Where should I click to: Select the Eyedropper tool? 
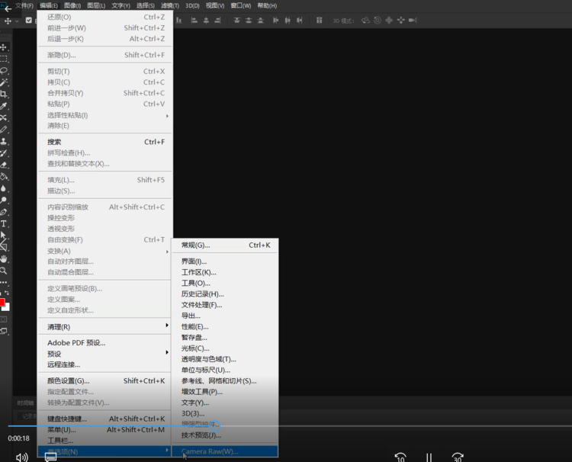(x=4, y=106)
